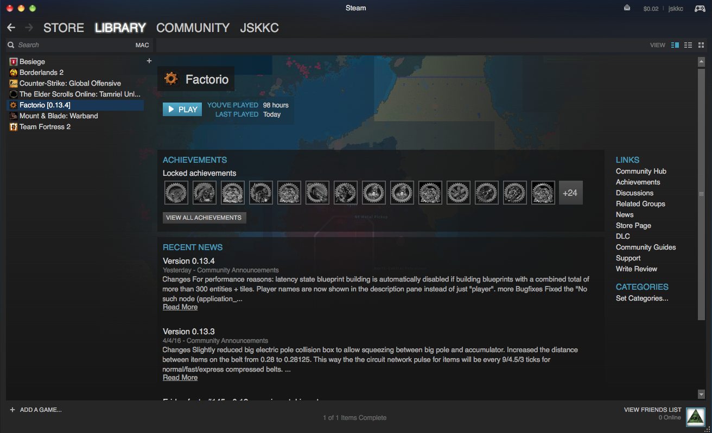Click the Borderlands 2 game icon
The height and width of the screenshot is (433, 712).
point(14,72)
